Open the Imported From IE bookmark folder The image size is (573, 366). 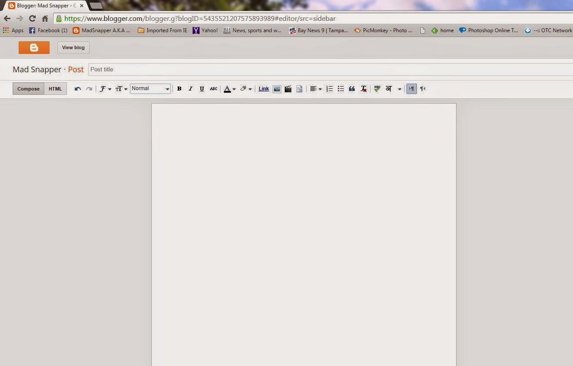162,30
